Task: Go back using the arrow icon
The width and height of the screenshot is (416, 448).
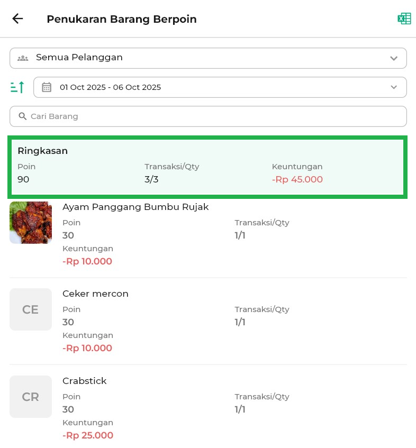Action: pos(17,19)
